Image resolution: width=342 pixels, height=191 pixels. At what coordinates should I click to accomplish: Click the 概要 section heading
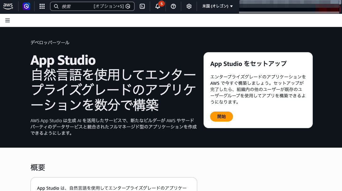[38, 167]
